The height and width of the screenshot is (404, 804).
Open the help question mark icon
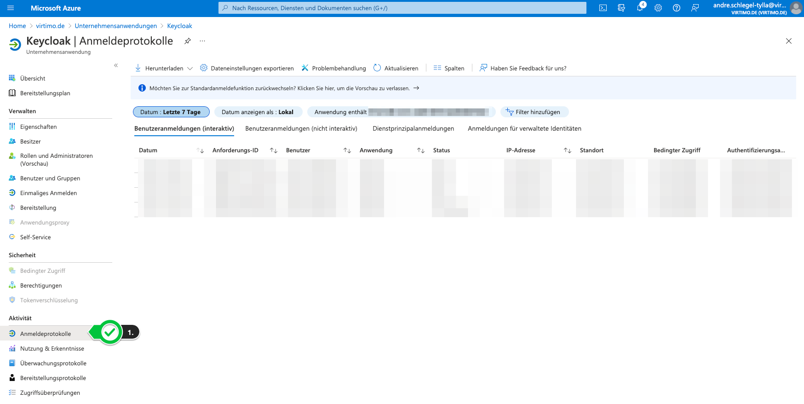tap(677, 8)
